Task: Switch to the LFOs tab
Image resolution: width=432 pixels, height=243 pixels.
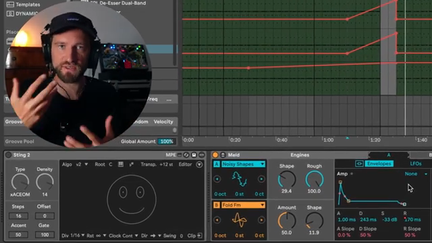Action: [416, 163]
